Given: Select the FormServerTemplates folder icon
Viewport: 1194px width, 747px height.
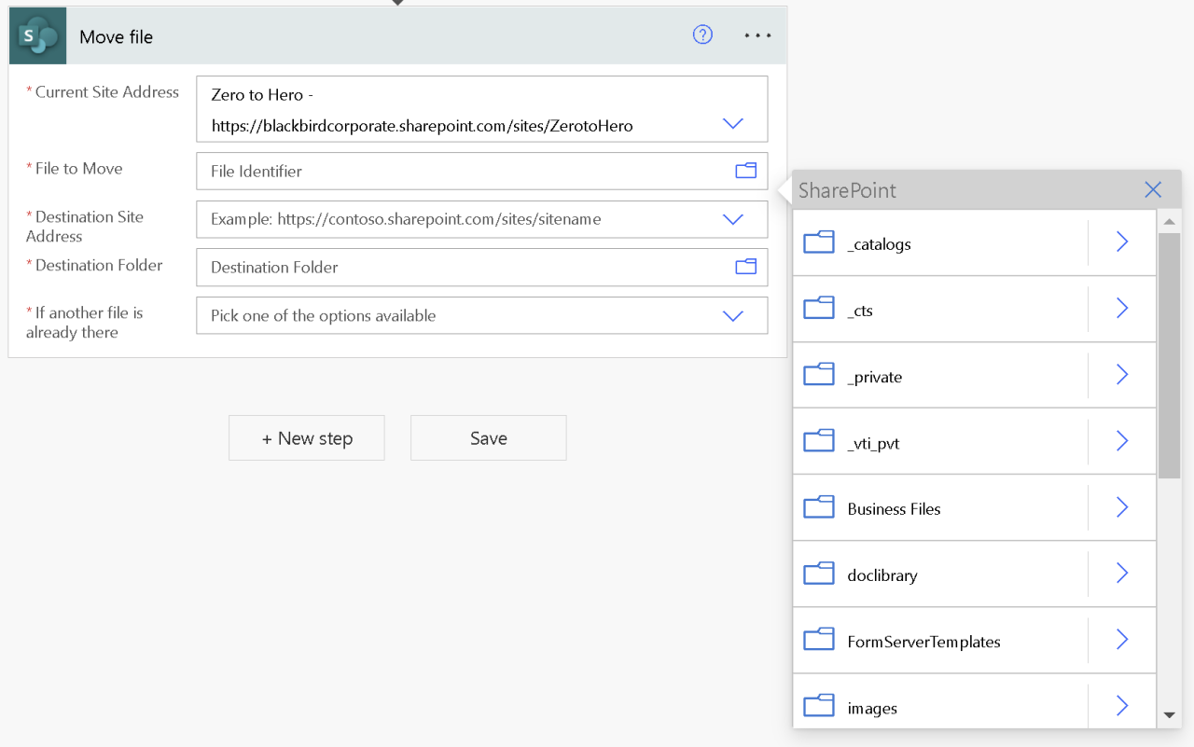Looking at the screenshot, I should point(819,640).
